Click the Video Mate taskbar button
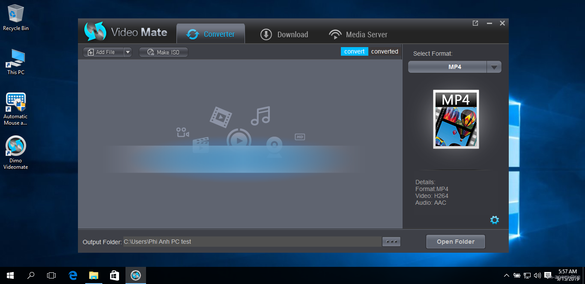585x284 pixels. tap(136, 275)
